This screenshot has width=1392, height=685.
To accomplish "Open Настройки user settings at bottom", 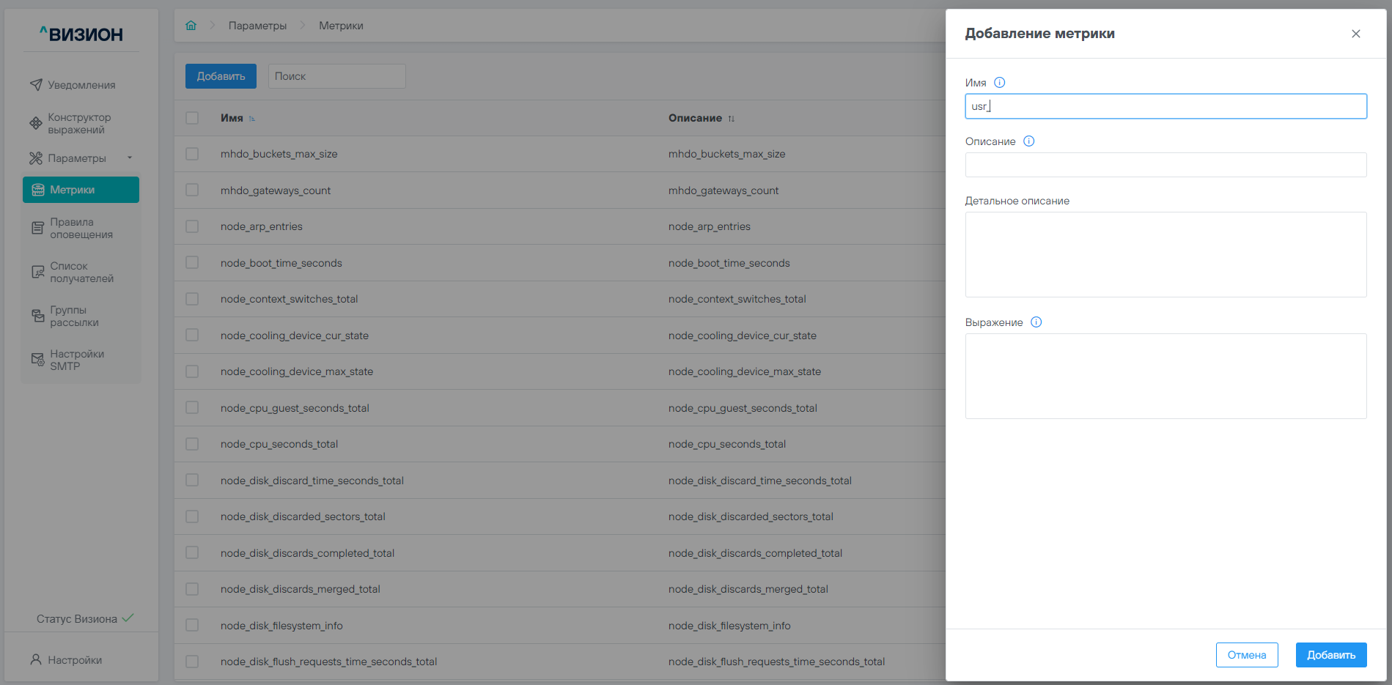I will click(74, 660).
